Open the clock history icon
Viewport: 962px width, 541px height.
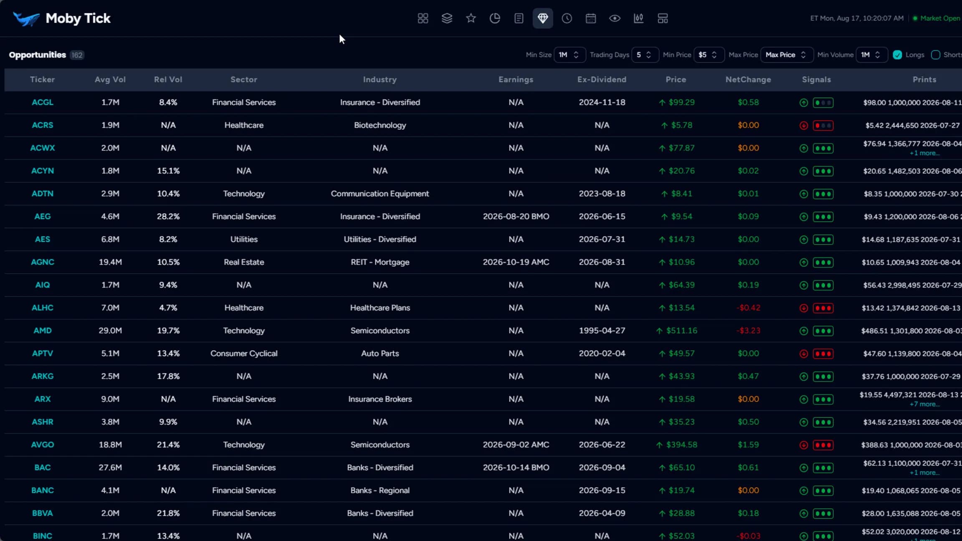click(x=567, y=18)
